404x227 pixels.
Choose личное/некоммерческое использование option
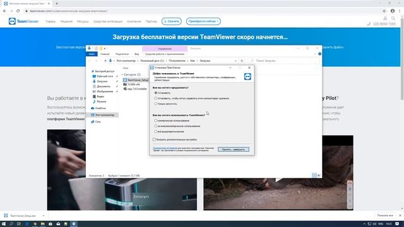point(177,126)
